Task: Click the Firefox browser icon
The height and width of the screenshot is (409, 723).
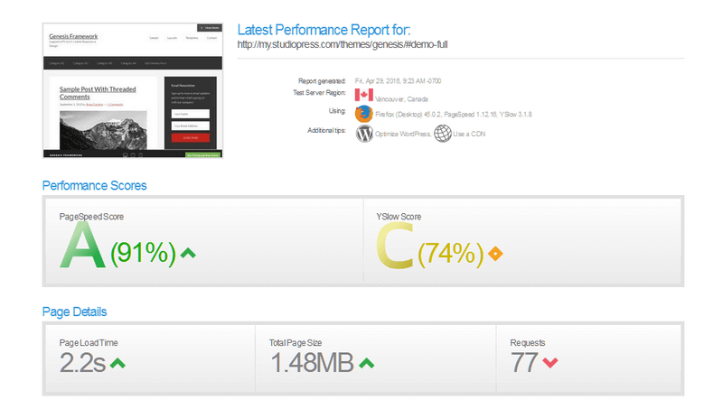Action: tap(364, 114)
